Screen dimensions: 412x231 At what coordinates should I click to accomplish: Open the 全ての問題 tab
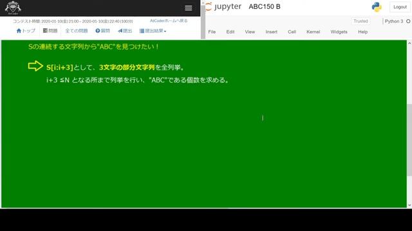[77, 31]
